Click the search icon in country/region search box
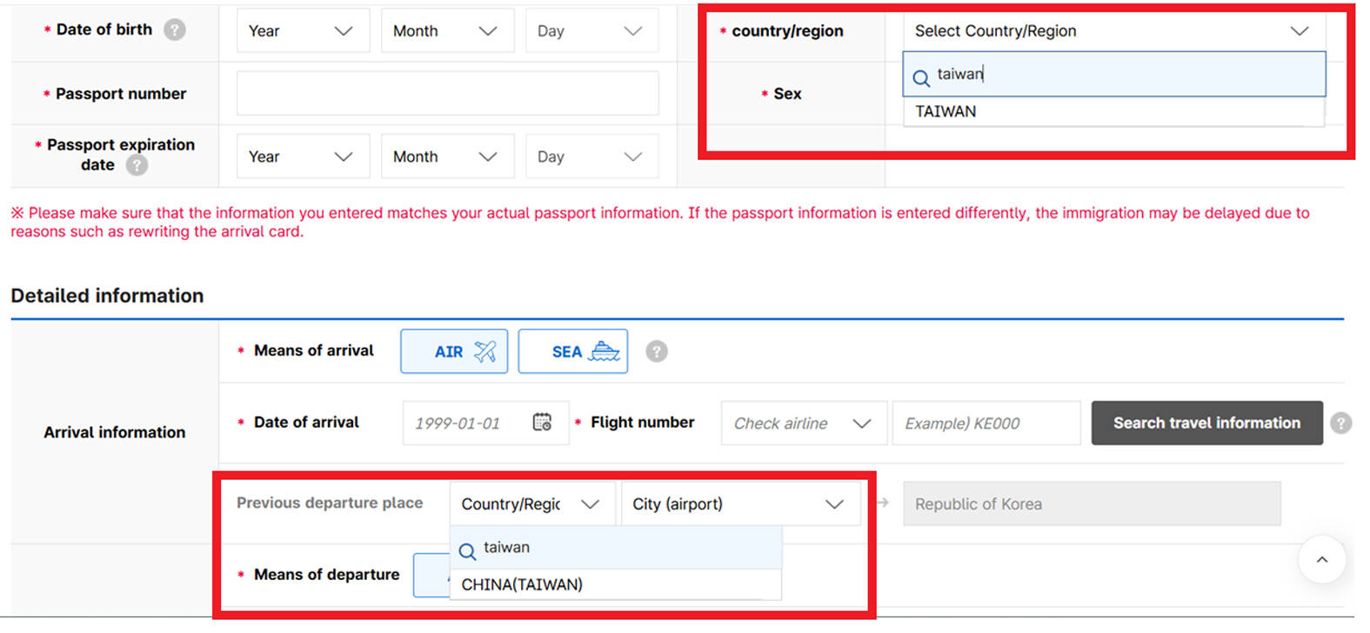This screenshot has width=1370, height=633. click(921, 78)
